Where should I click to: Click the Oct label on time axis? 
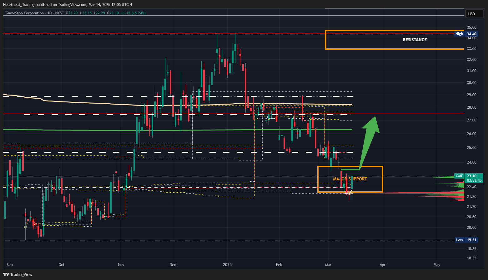point(62,265)
